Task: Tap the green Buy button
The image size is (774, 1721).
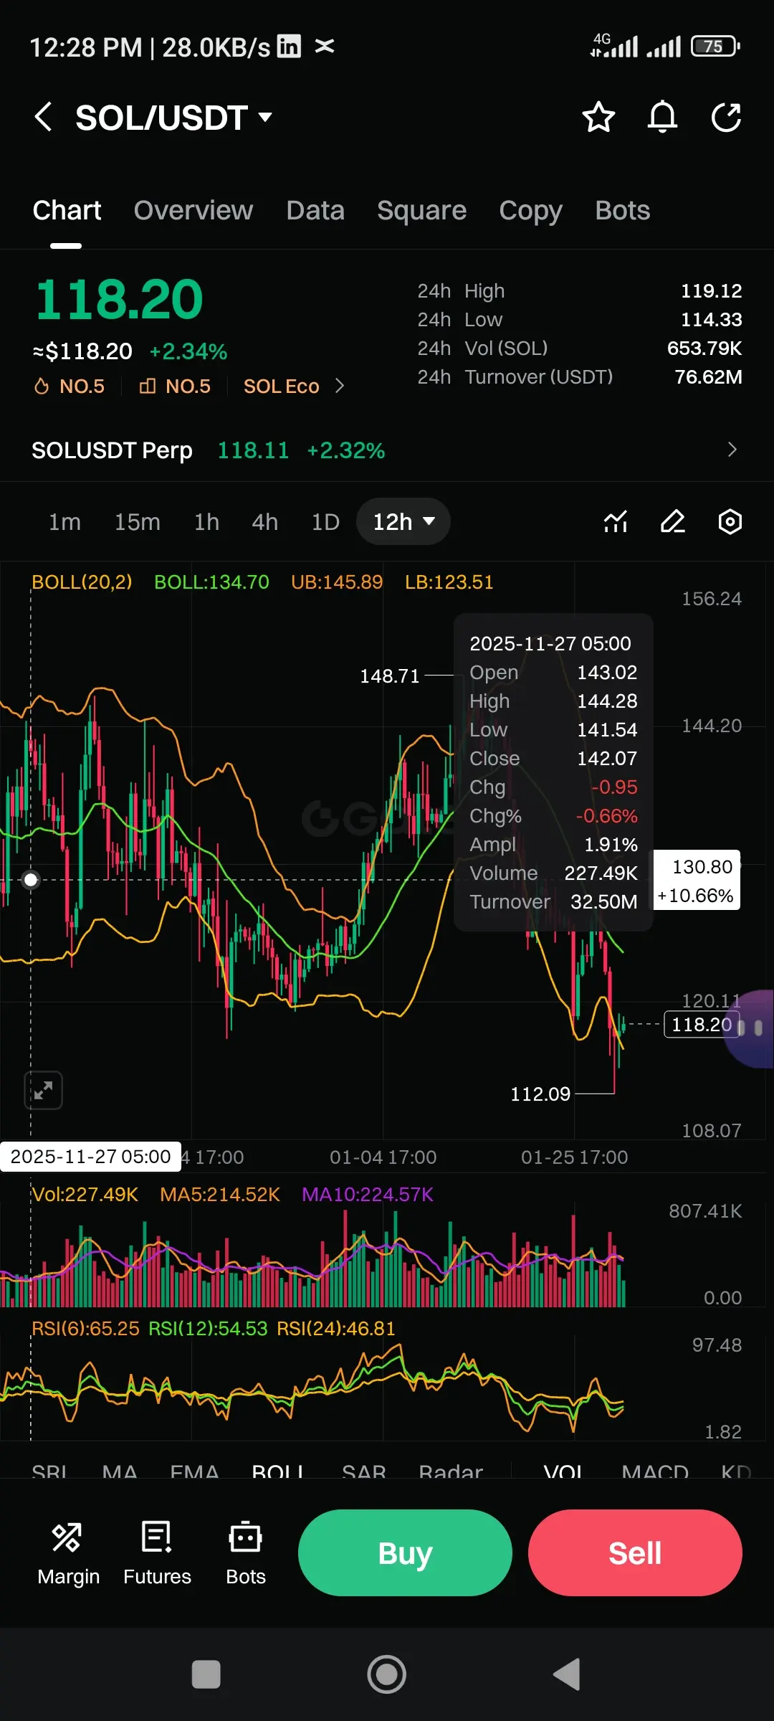Action: (405, 1552)
